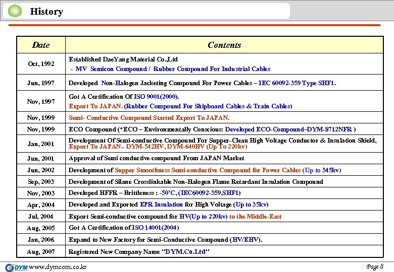
Task: Select the Apr, 2004 date cell
Action: [x=41, y=205]
